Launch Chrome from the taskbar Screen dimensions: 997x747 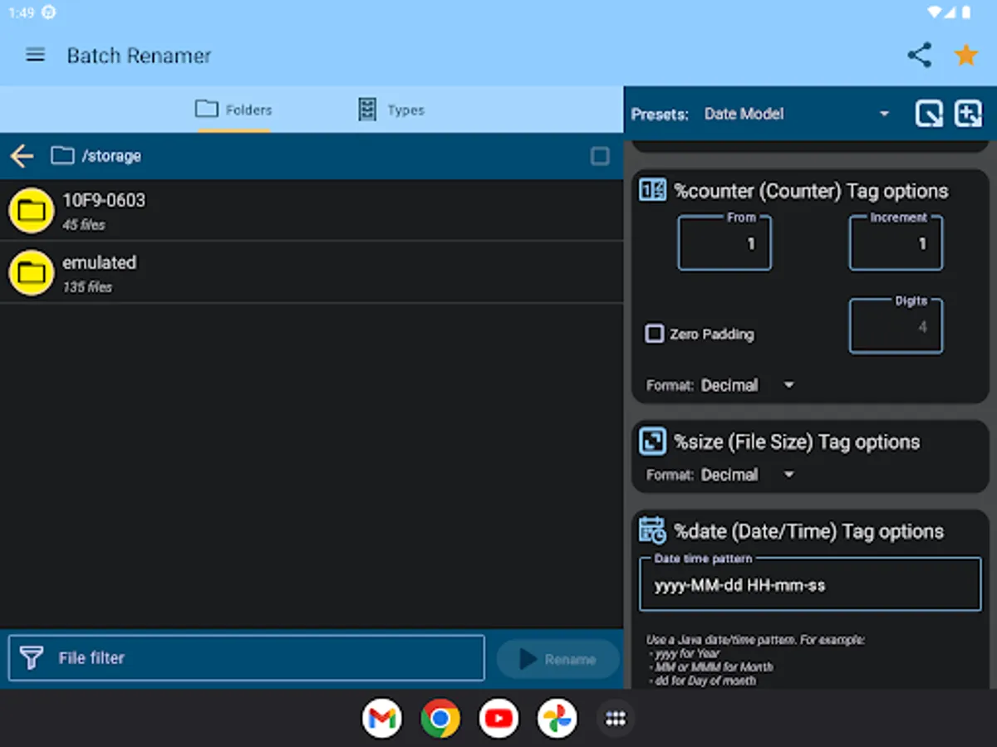tap(440, 719)
